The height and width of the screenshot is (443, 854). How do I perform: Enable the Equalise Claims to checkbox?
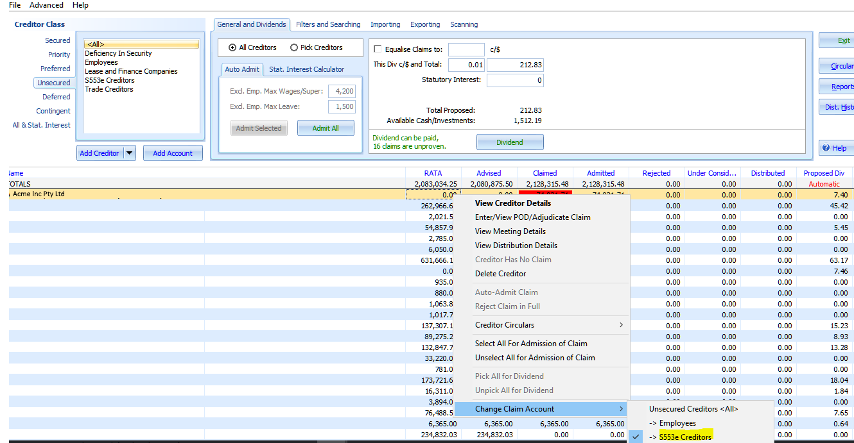(378, 49)
